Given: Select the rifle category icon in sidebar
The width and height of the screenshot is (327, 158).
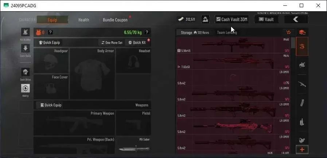Looking at the screenshot, I should [x=302, y=84].
